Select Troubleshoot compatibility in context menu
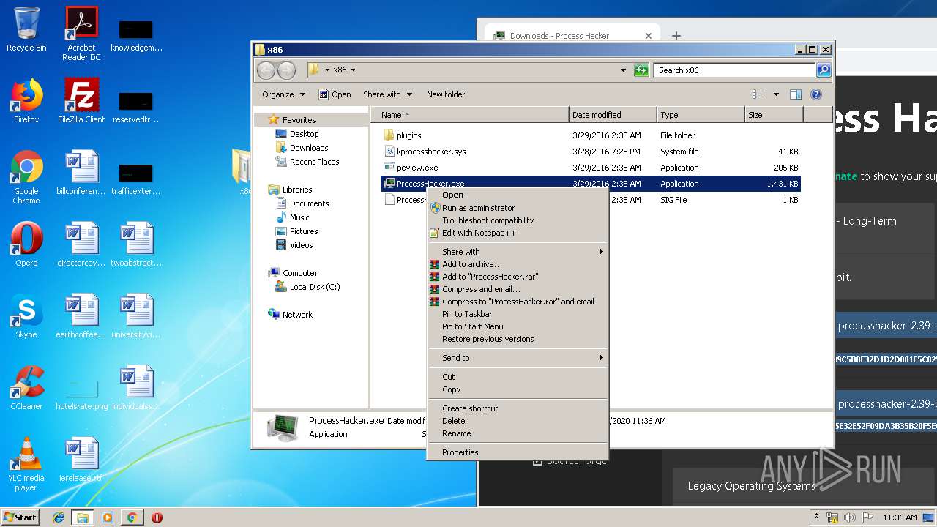The width and height of the screenshot is (937, 527). (517, 220)
